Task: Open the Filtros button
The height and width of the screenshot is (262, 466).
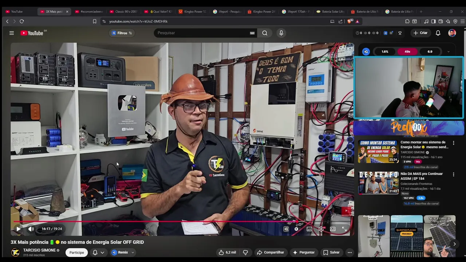Action: point(122,33)
